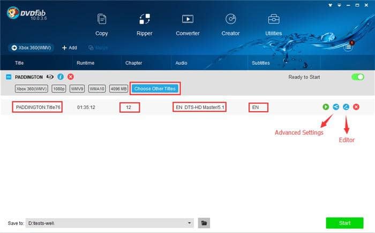Click the DVDFab logo
The image size is (375, 233).
[27, 13]
